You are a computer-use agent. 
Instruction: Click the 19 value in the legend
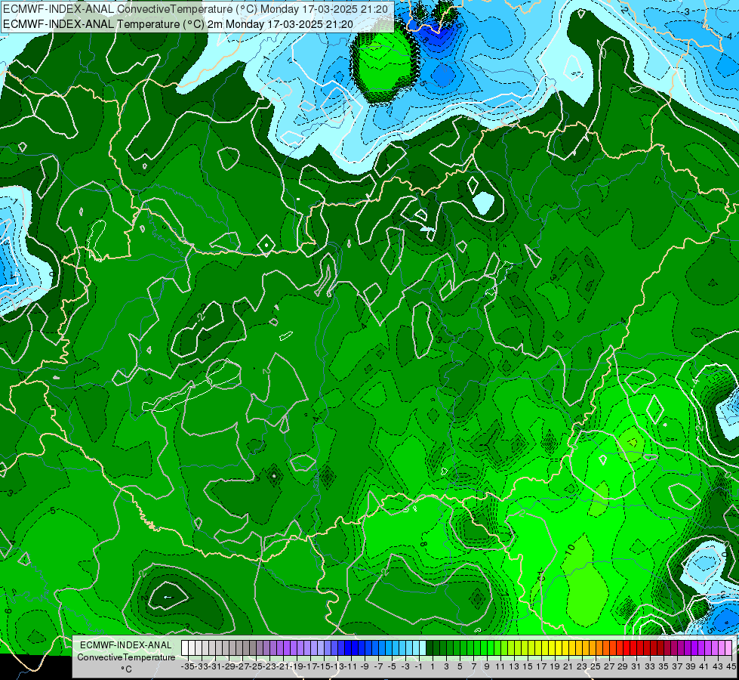(555, 666)
